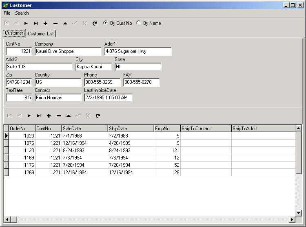Refresh customer data in top navigator
Image resolution: width=306 pixels, height=227 pixels.
pos(95,24)
